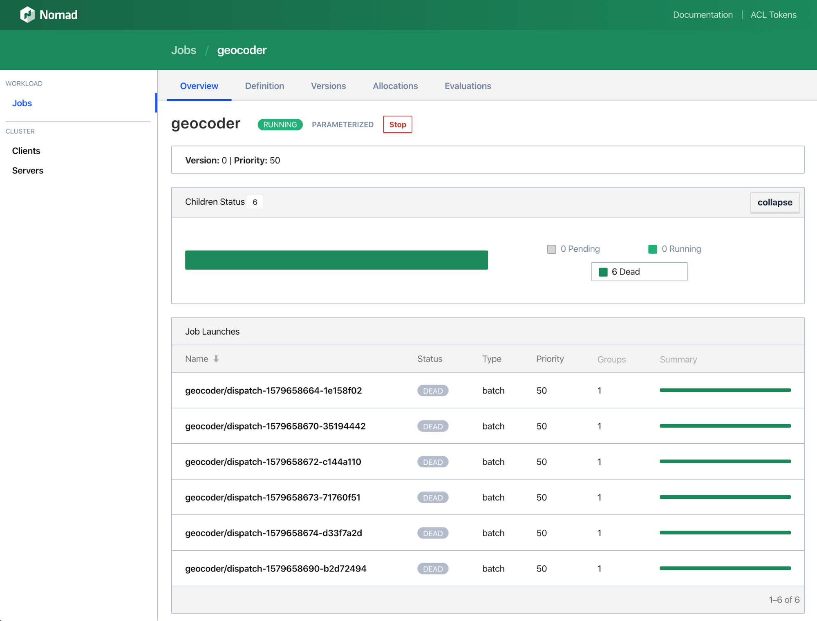Image resolution: width=817 pixels, height=621 pixels.
Task: Open Documentation link in header
Action: 703,15
